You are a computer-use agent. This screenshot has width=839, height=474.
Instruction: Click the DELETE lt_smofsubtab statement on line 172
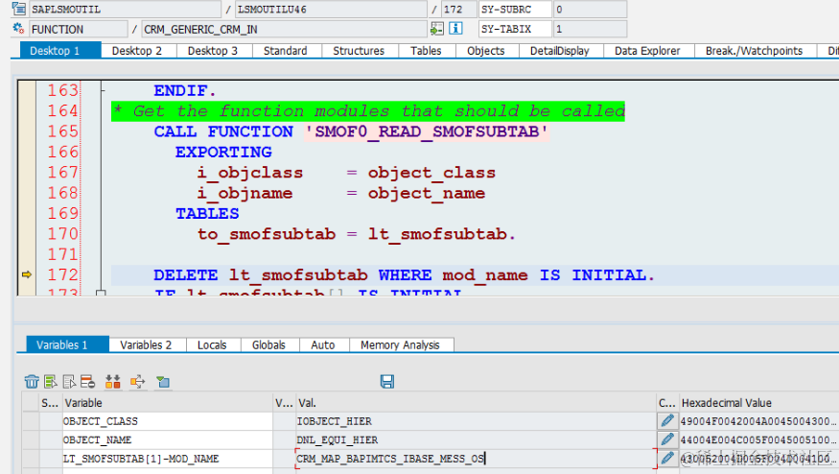[404, 274]
